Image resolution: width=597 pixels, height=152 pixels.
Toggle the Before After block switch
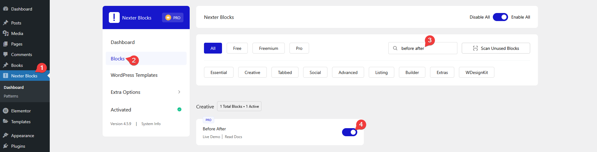(x=349, y=132)
